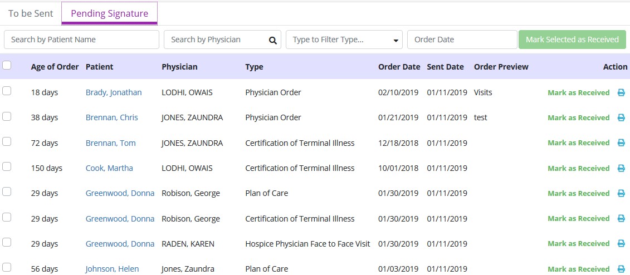Click Mark Selected as Received button

[572, 40]
